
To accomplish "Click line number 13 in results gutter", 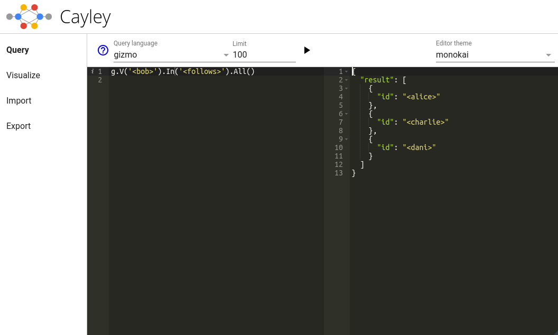I will coord(339,173).
